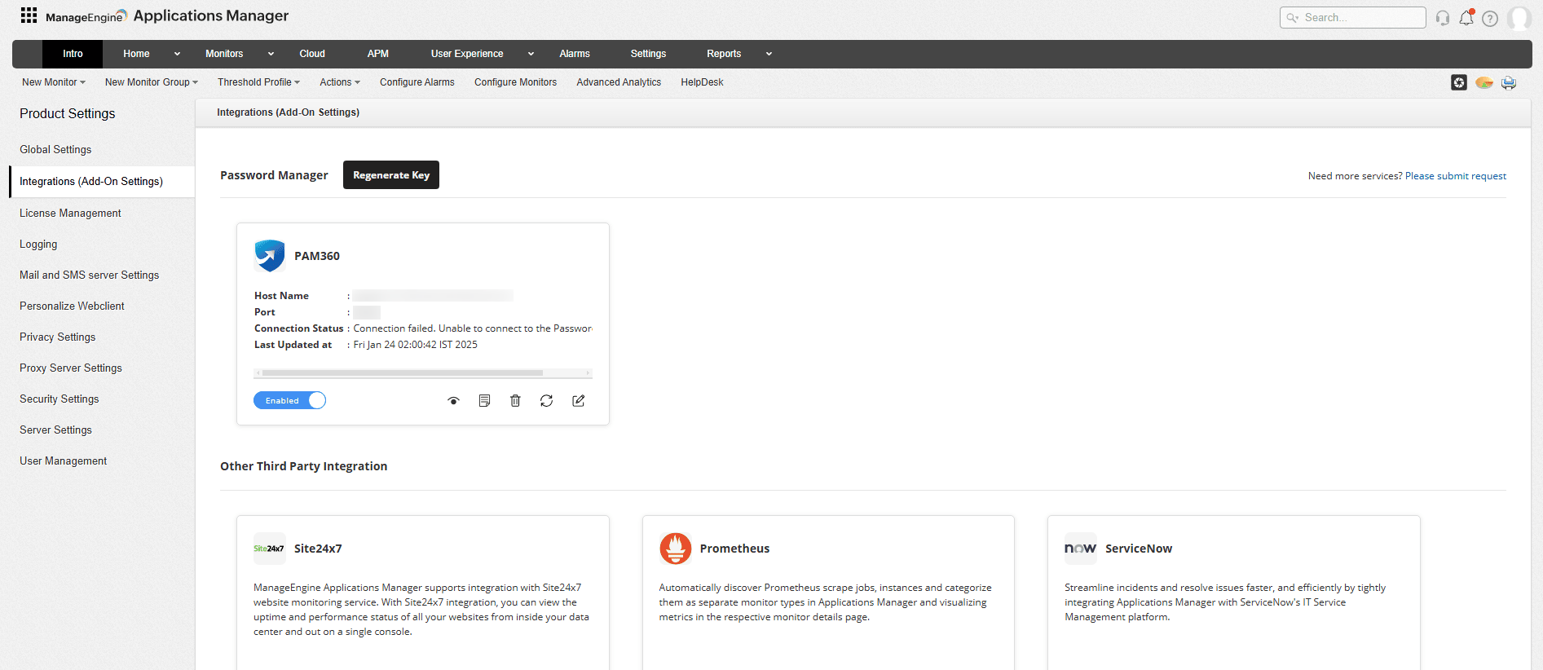Open the Home tab
1543x670 pixels.
tap(136, 54)
